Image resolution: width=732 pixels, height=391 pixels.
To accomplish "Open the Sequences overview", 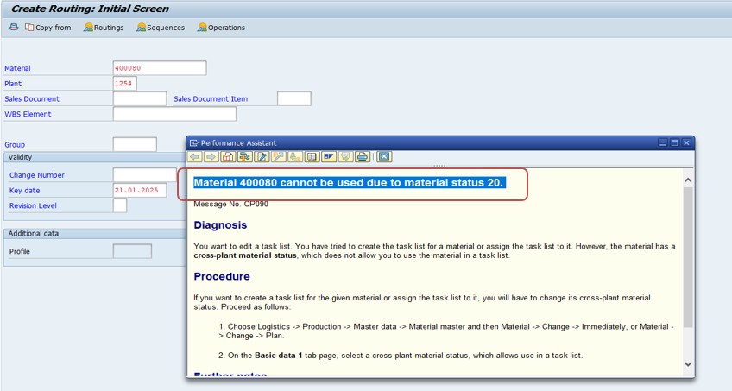I will 160,28.
